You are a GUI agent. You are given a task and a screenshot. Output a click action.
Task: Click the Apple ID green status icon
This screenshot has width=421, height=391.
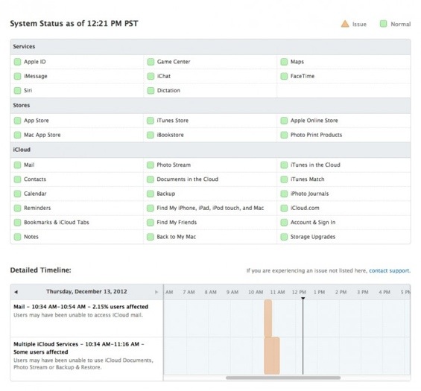(17, 62)
